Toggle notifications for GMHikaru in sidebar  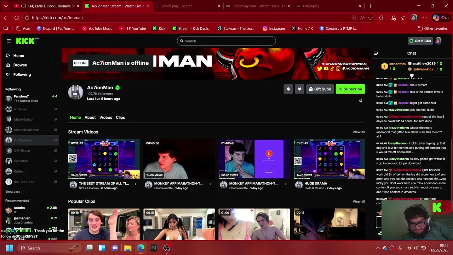coord(55,151)
